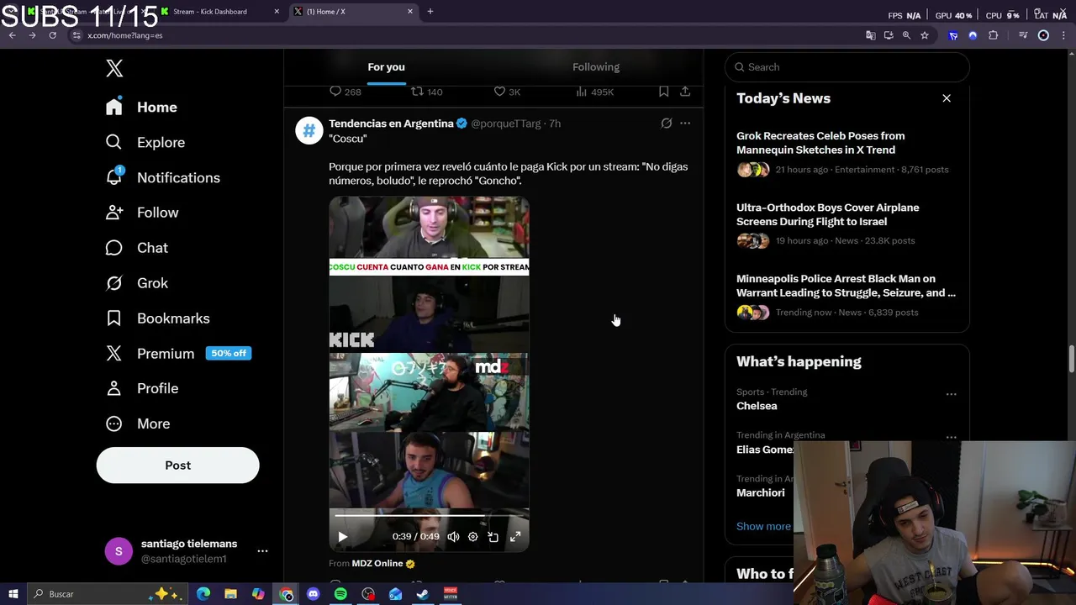Screen dimensions: 1076x605
Task: Go back in browser history
Action: pyautogui.click(x=12, y=35)
